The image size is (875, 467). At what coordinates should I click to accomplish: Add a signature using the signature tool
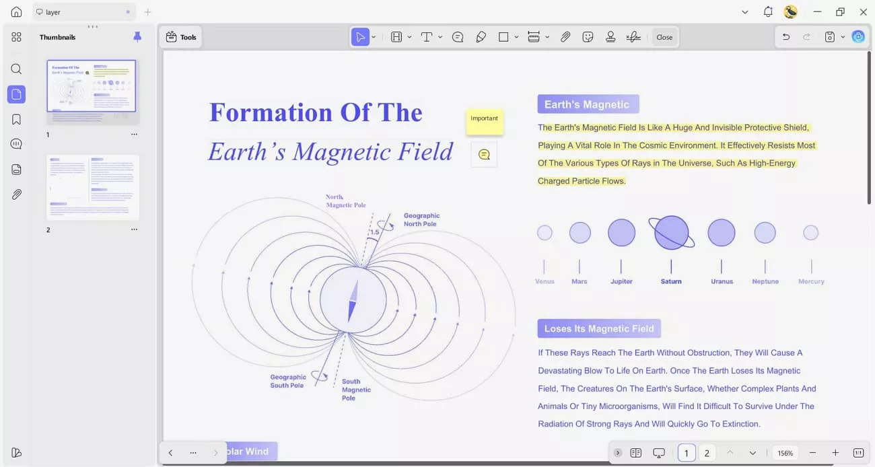tap(633, 37)
